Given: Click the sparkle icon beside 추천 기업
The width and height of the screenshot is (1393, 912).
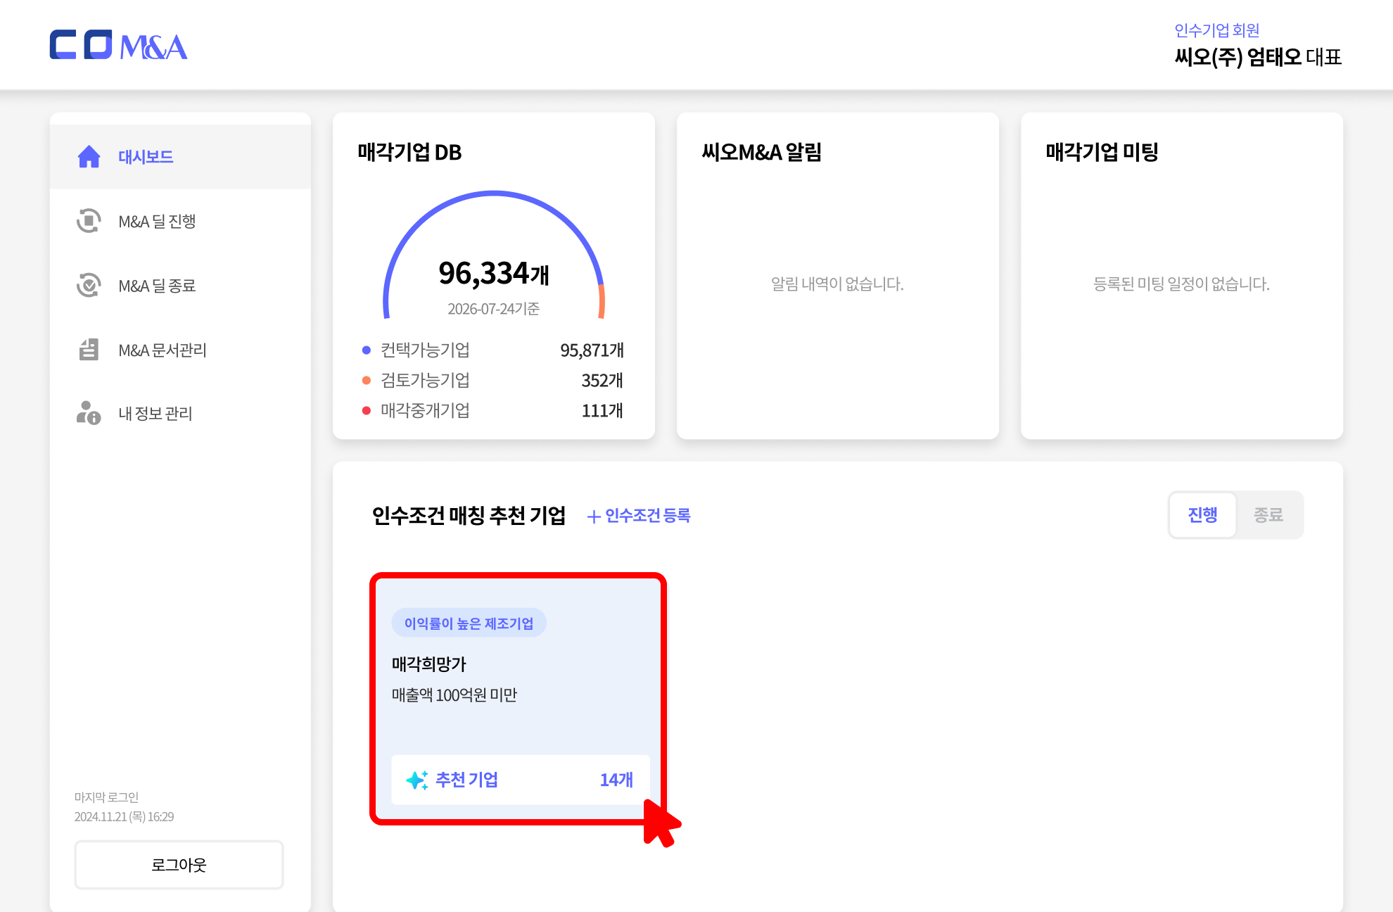Looking at the screenshot, I should tap(417, 780).
